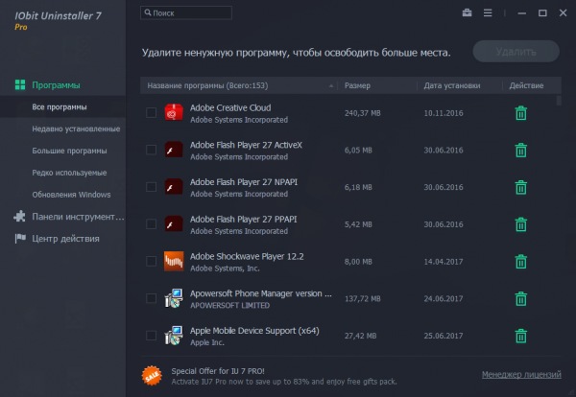Open Недавно установленные section
This screenshot has width=576, height=397.
[76, 128]
